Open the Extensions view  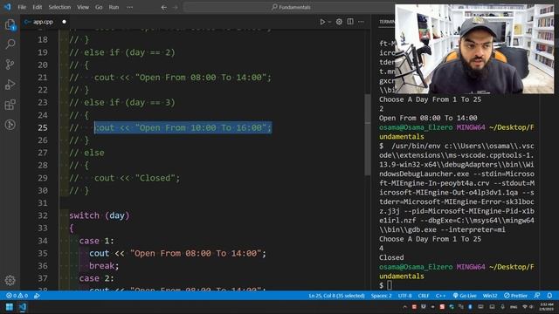(x=10, y=105)
